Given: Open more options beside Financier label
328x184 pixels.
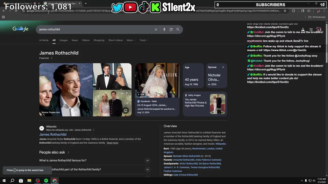Looking at the screenshot, I should [x=52, y=58].
